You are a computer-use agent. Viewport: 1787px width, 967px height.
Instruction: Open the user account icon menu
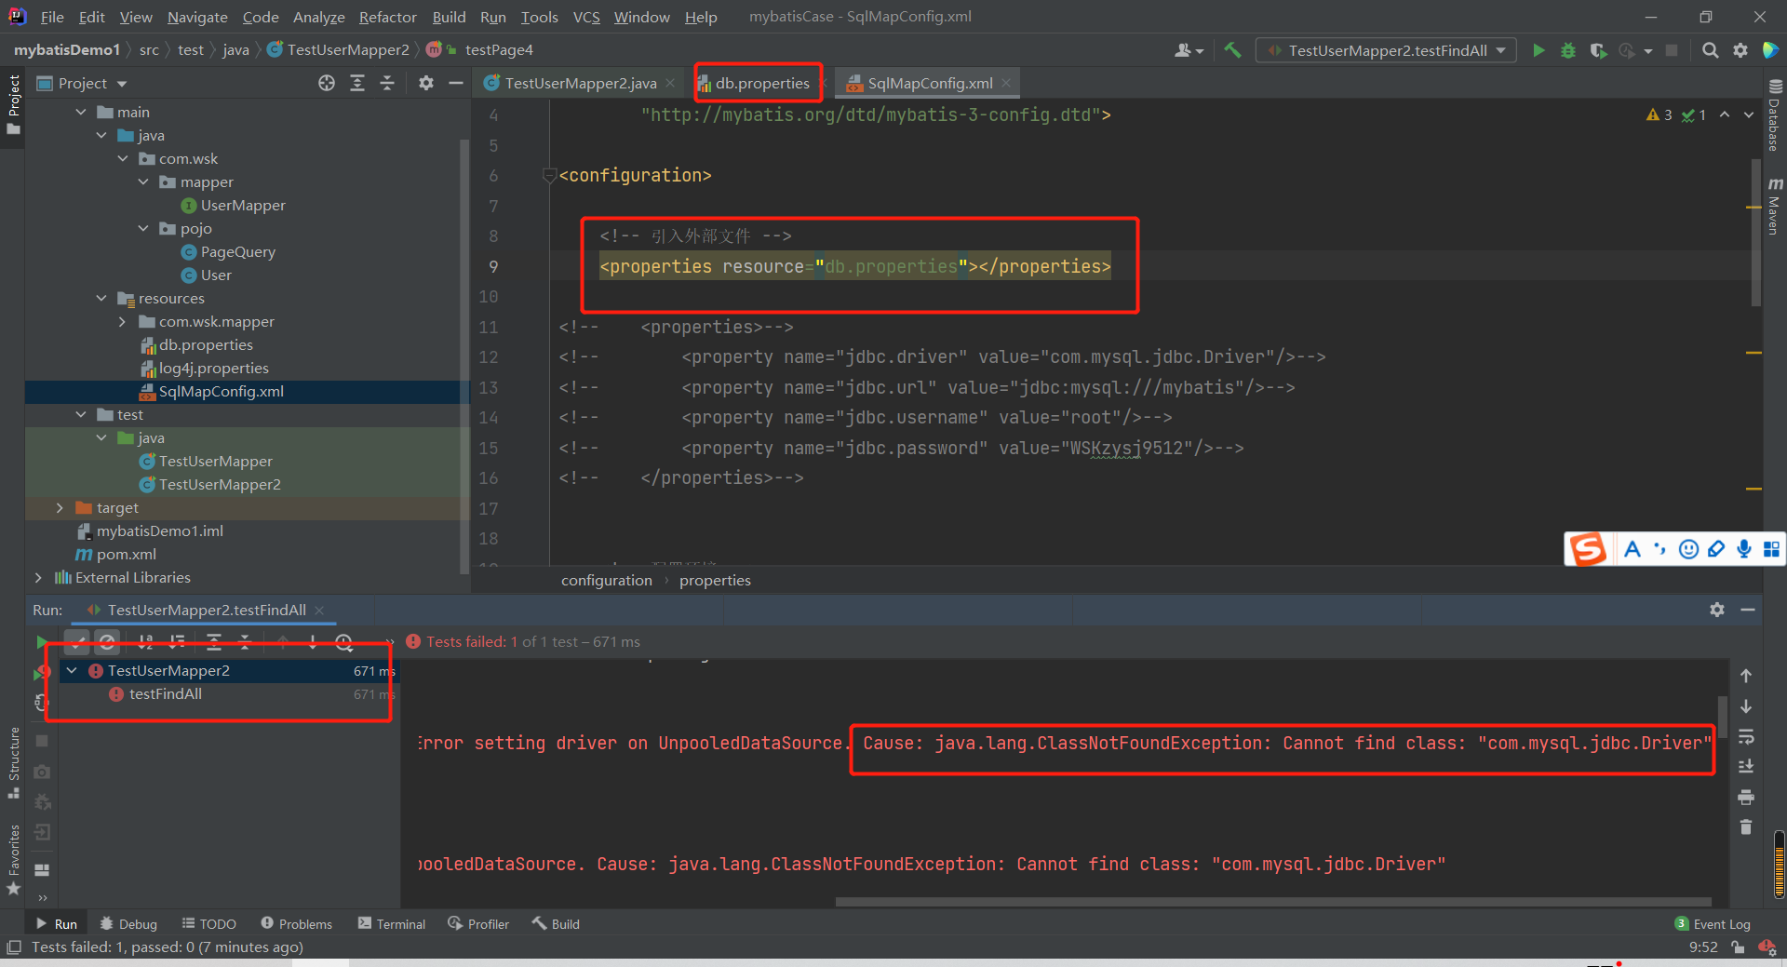1189,50
